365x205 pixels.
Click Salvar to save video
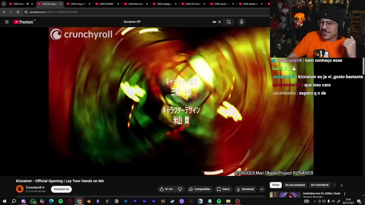coord(223,189)
